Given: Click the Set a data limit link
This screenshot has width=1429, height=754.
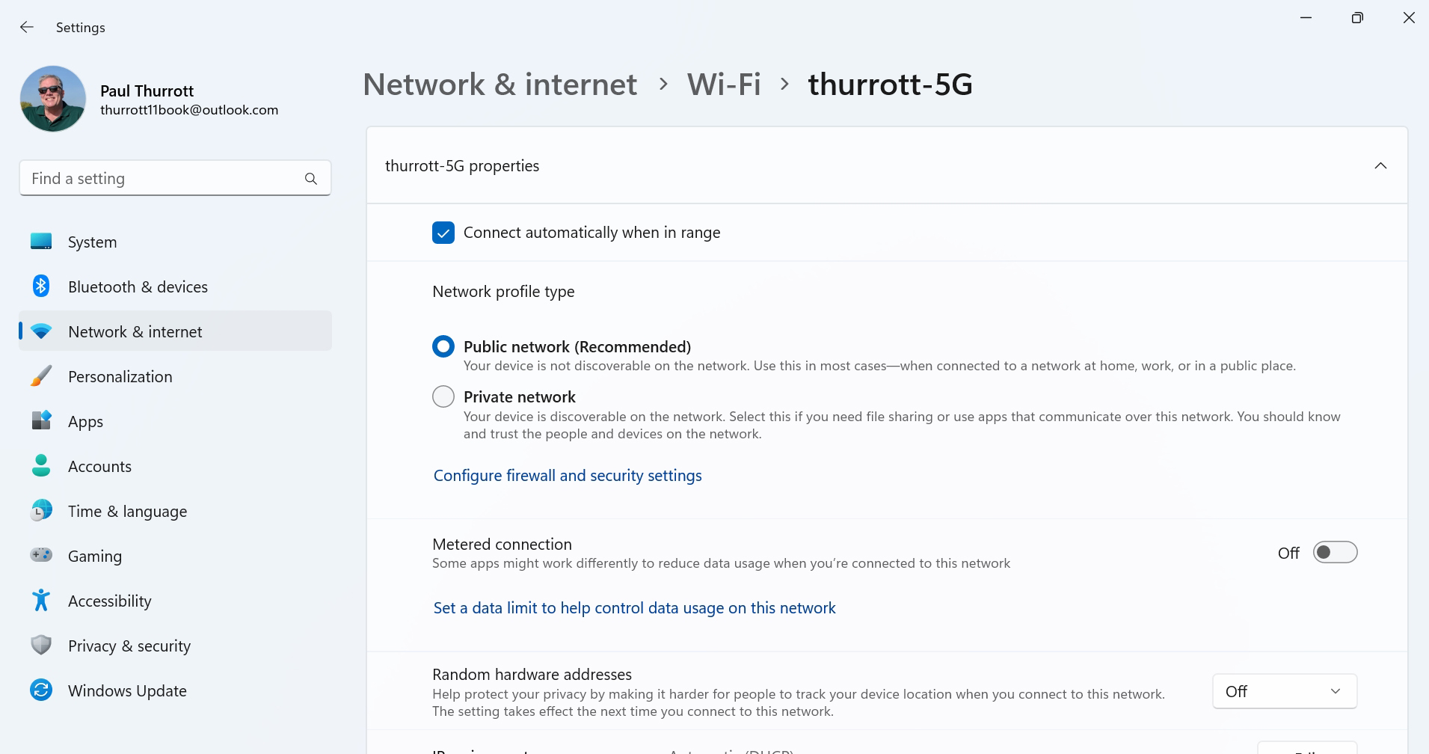Looking at the screenshot, I should coord(634,608).
